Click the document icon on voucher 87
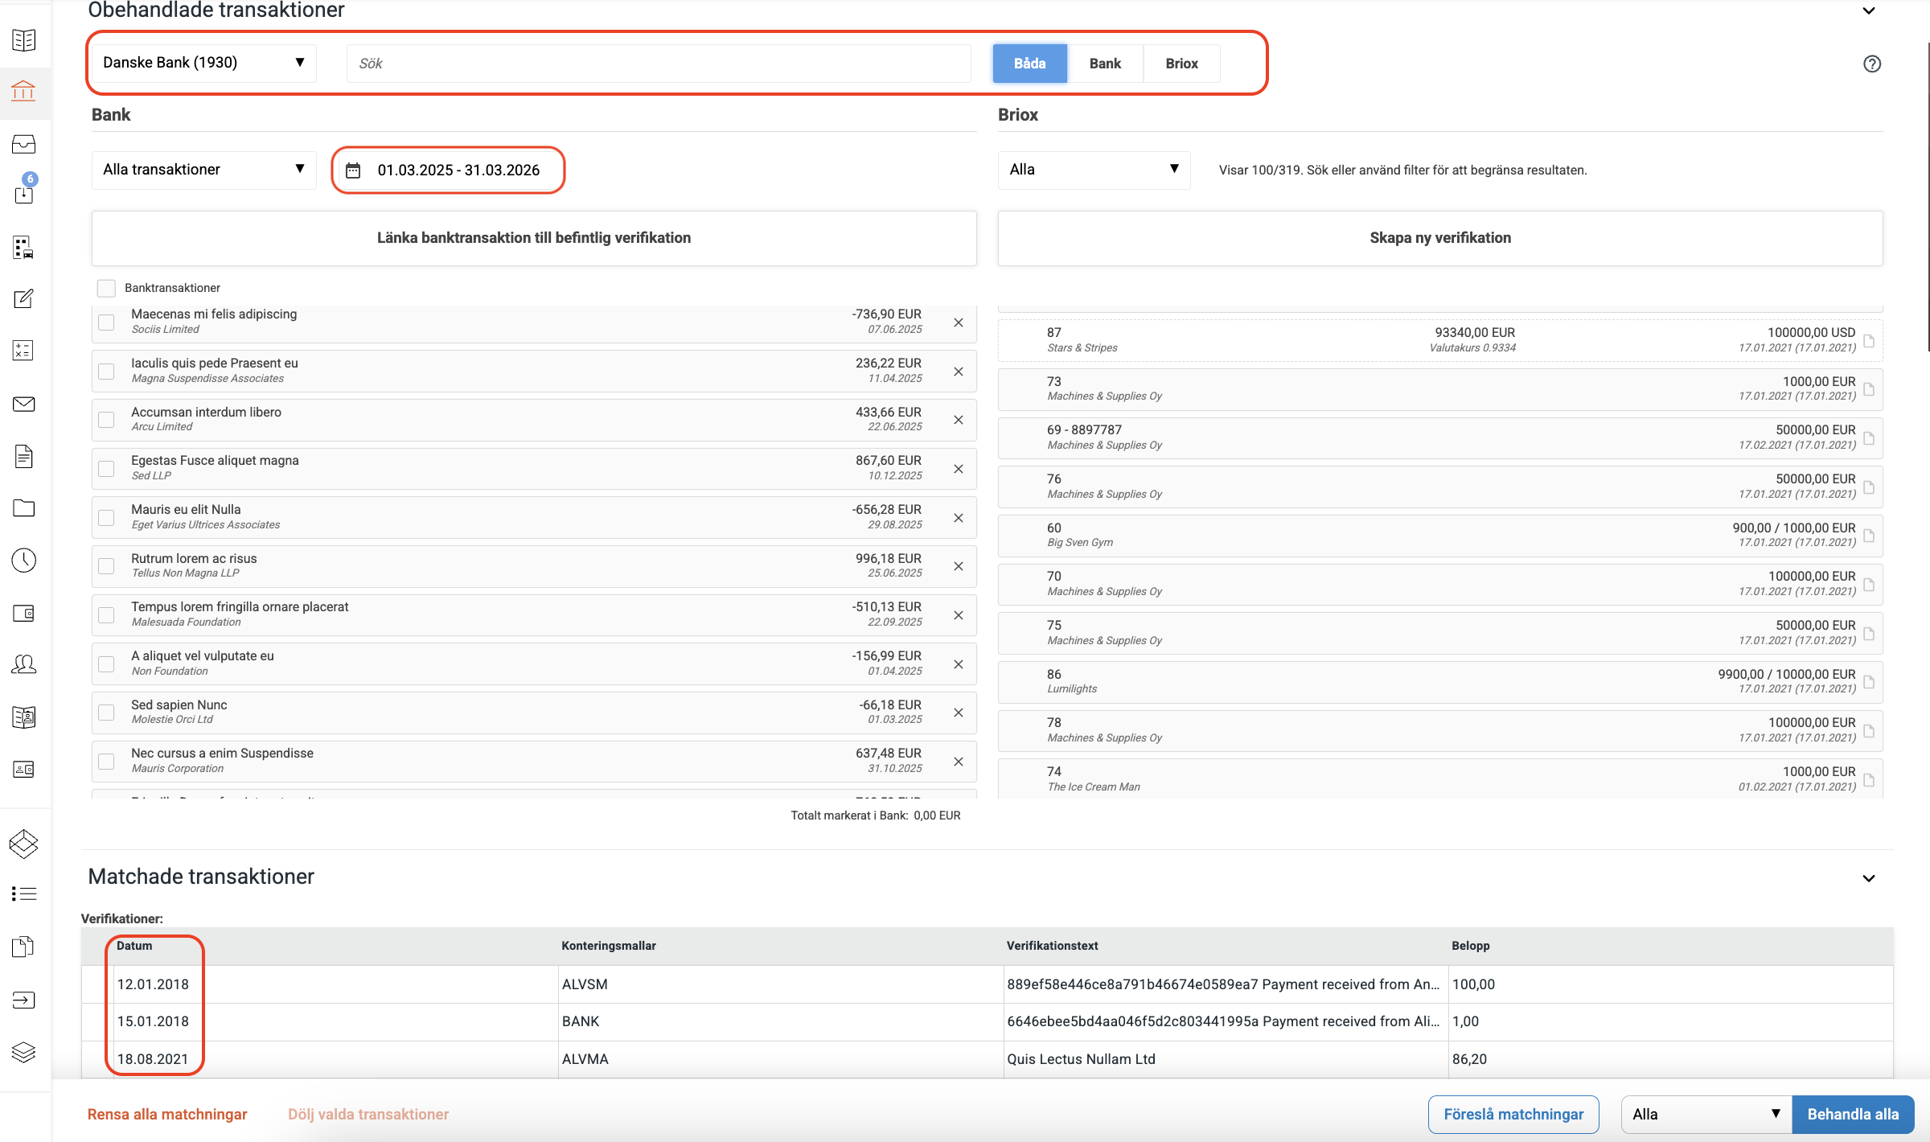 (1869, 341)
